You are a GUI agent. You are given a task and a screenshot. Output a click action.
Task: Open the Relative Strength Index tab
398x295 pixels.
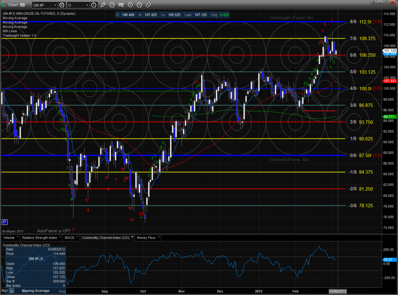tap(40, 238)
